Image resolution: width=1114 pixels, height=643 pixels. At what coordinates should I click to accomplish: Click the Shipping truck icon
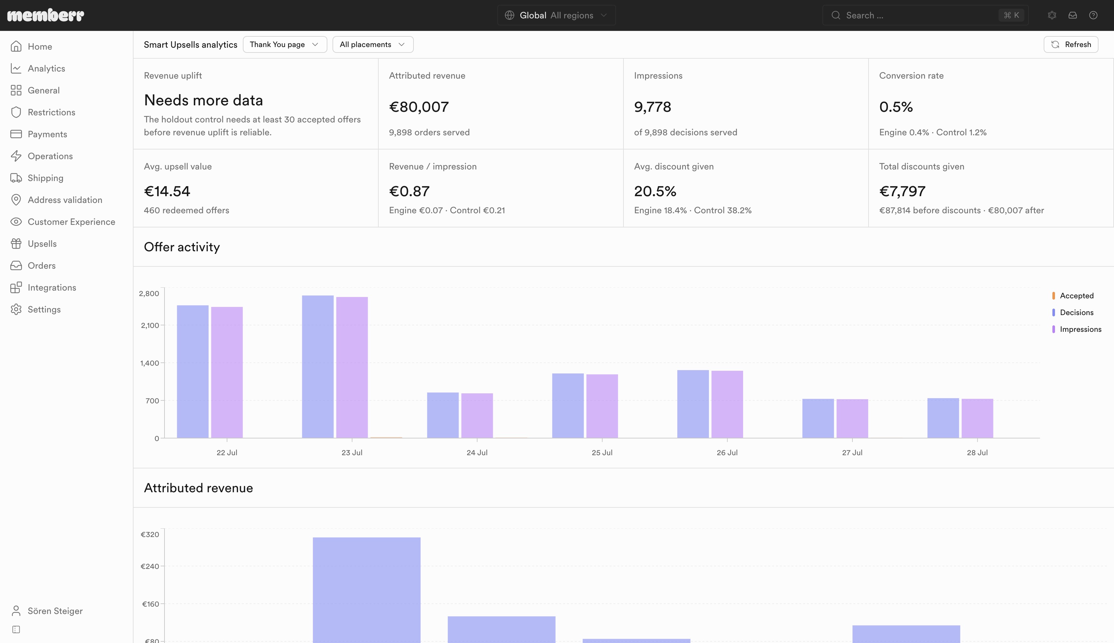(x=16, y=178)
